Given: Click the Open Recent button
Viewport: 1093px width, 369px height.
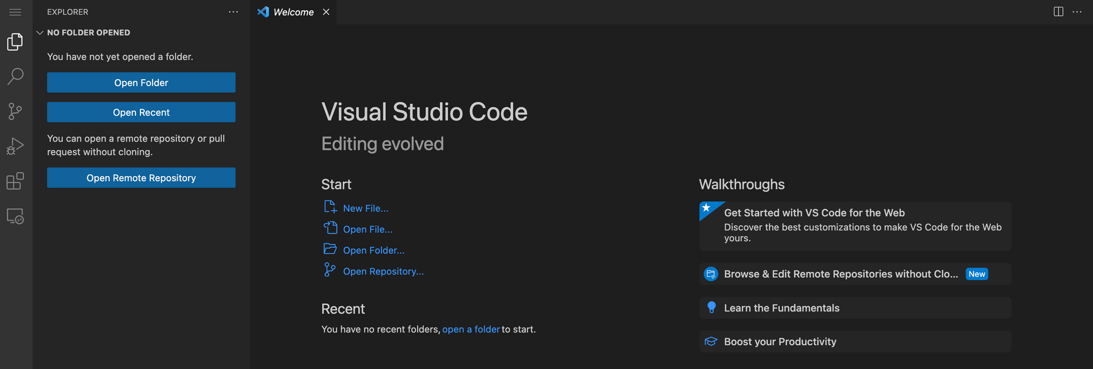Looking at the screenshot, I should coord(141,112).
